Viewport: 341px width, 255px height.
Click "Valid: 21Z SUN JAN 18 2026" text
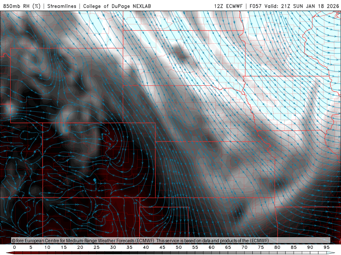tap(302, 6)
